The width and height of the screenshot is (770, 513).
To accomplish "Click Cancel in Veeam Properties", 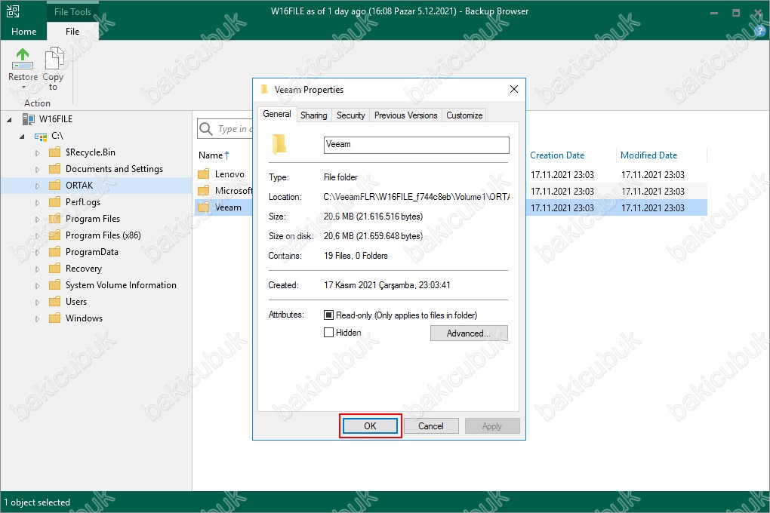I will pyautogui.click(x=430, y=425).
